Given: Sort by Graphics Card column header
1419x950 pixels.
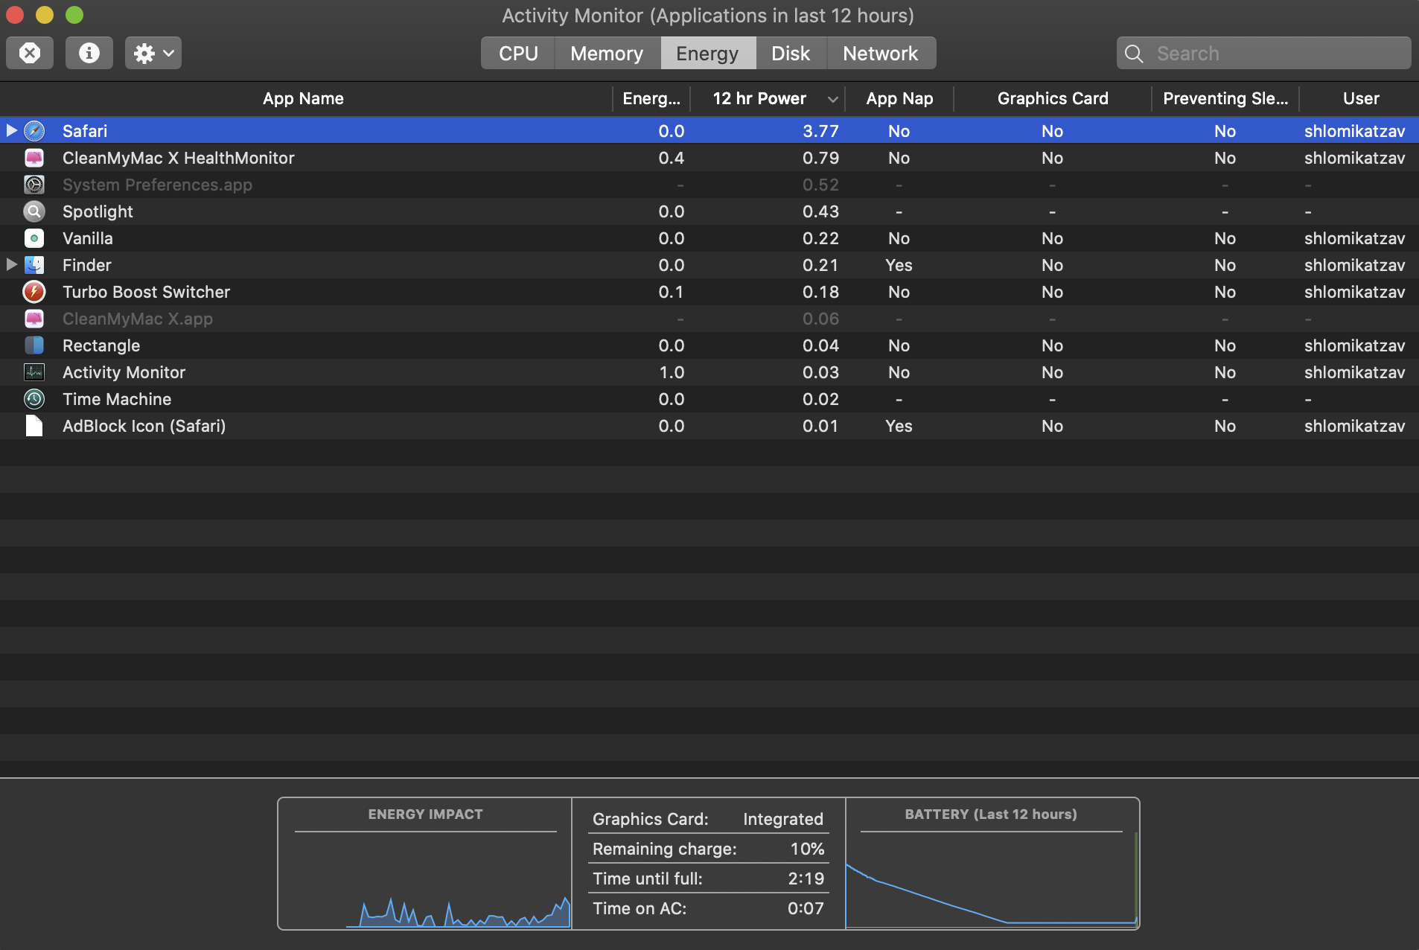Looking at the screenshot, I should pos(1053,99).
